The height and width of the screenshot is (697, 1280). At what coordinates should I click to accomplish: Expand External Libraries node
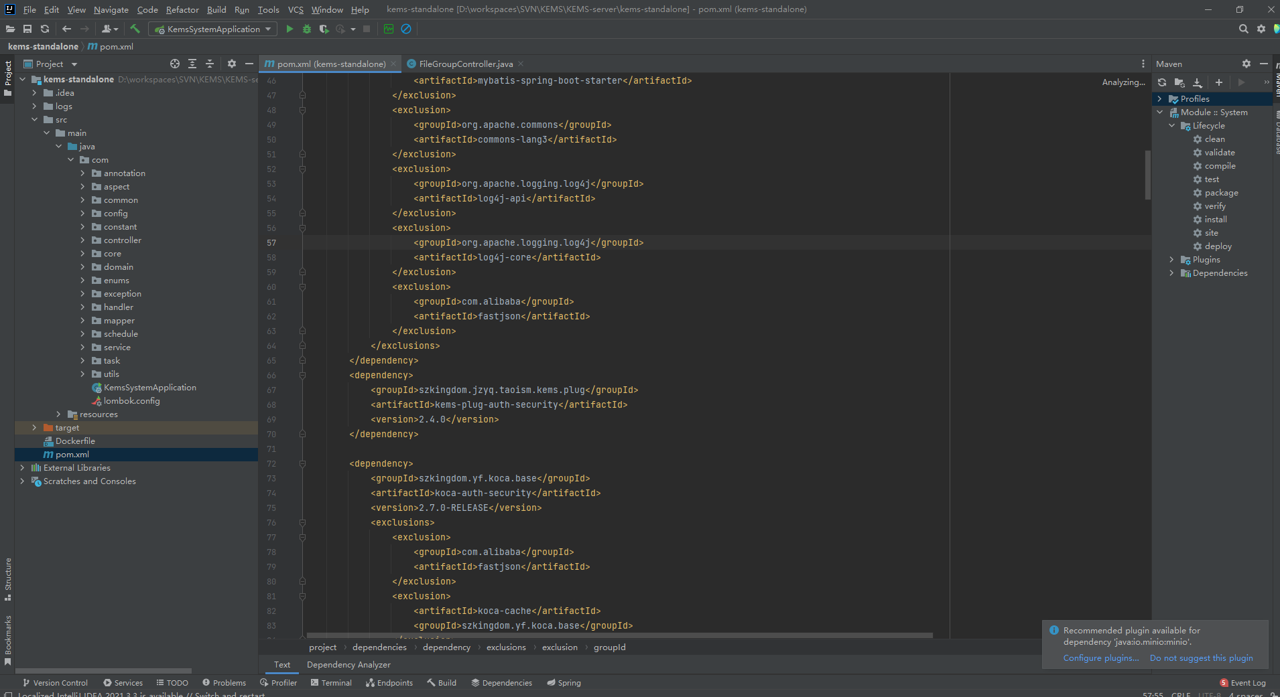(x=22, y=468)
